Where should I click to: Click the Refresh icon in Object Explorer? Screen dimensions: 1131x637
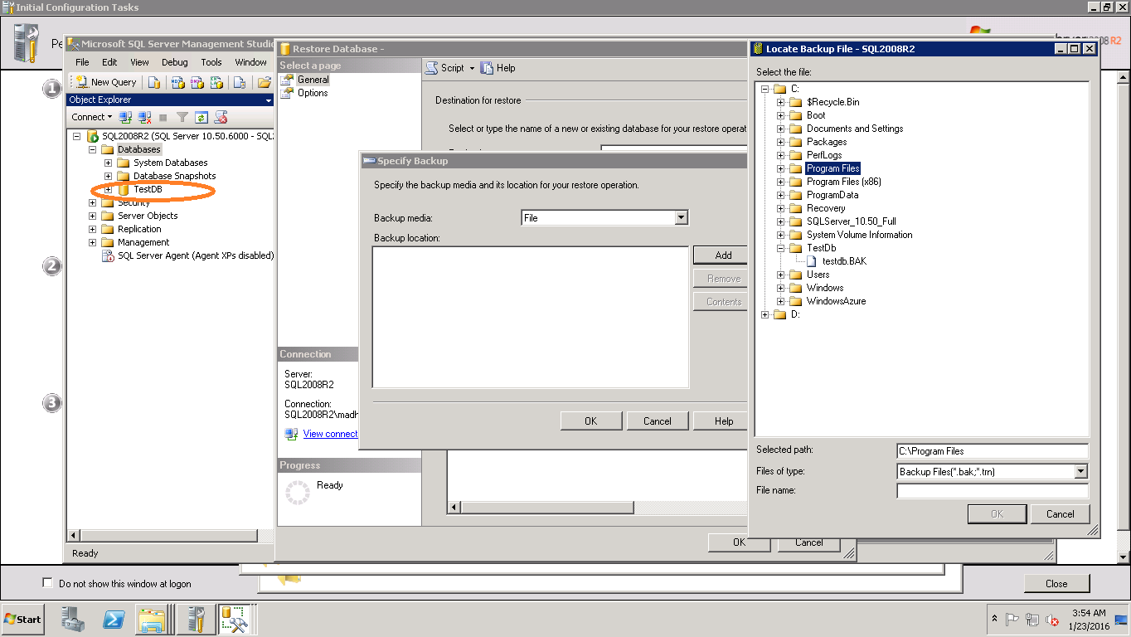pyautogui.click(x=201, y=117)
